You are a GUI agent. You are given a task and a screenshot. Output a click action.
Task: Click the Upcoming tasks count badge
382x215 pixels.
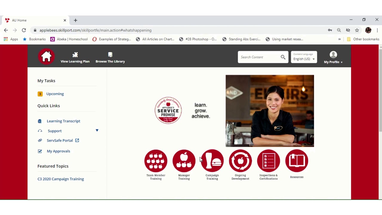tap(40, 94)
